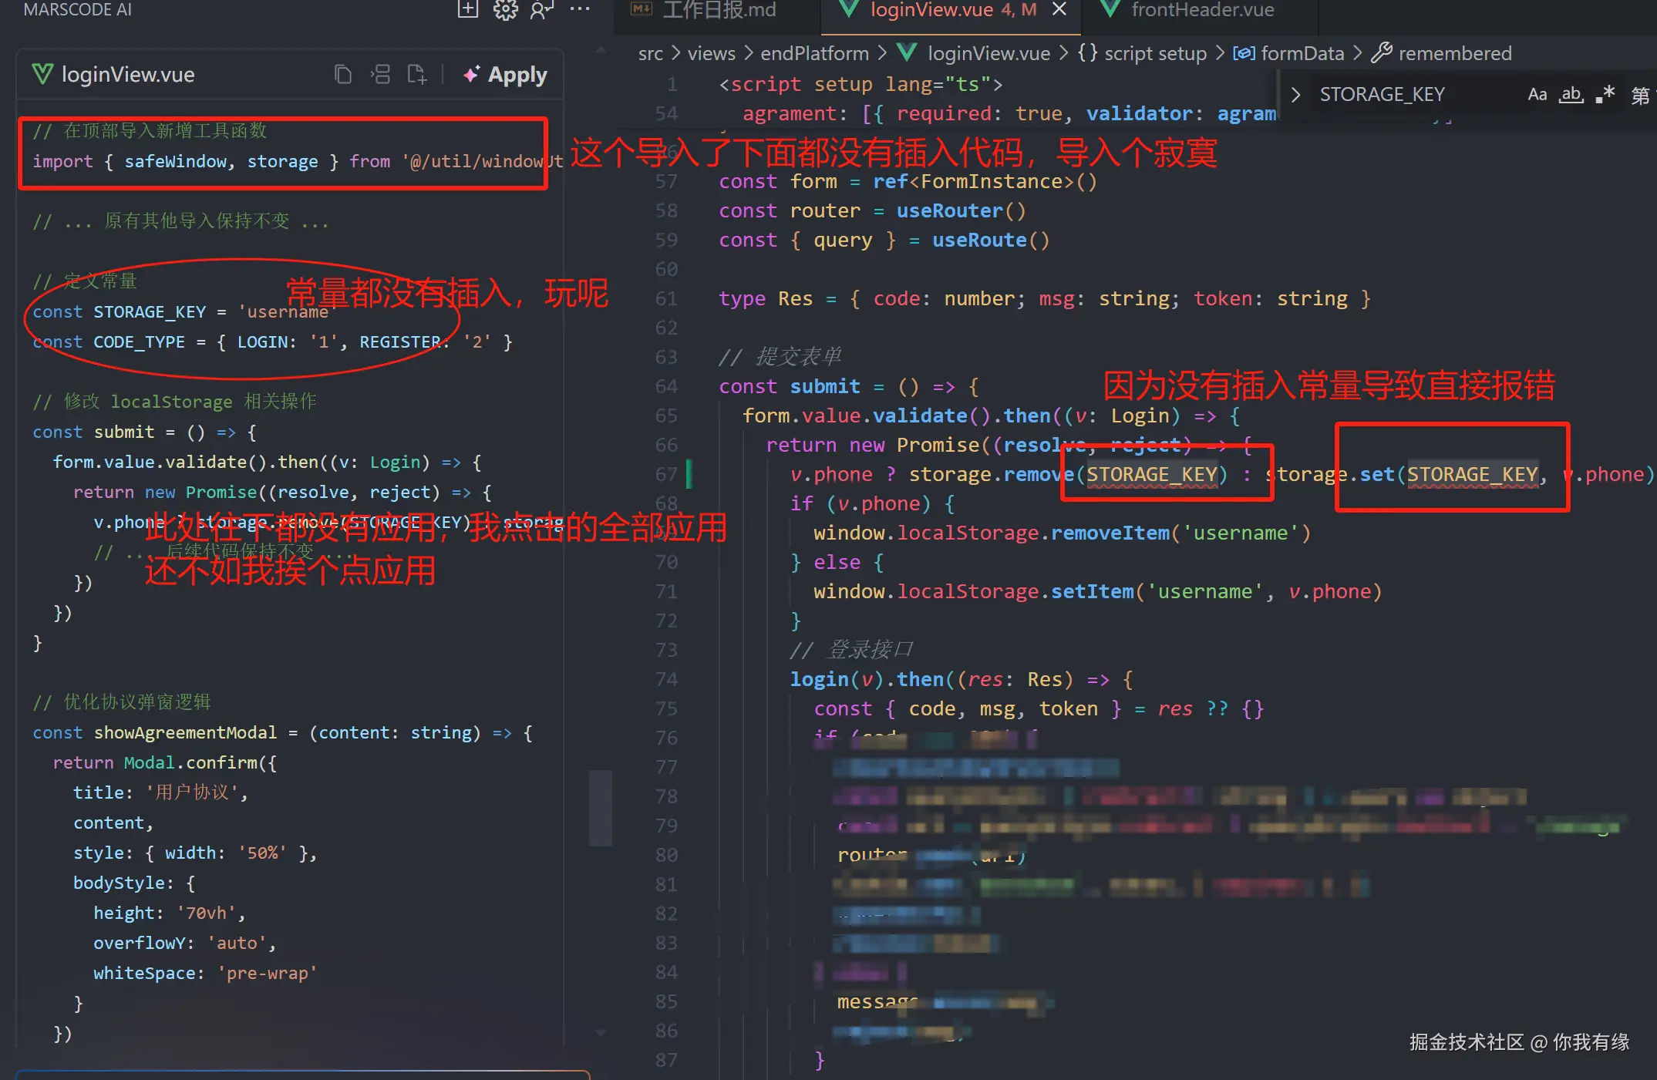Copy the loginView.vue code snippet
Screen dimensions: 1657x1080
pos(344,73)
